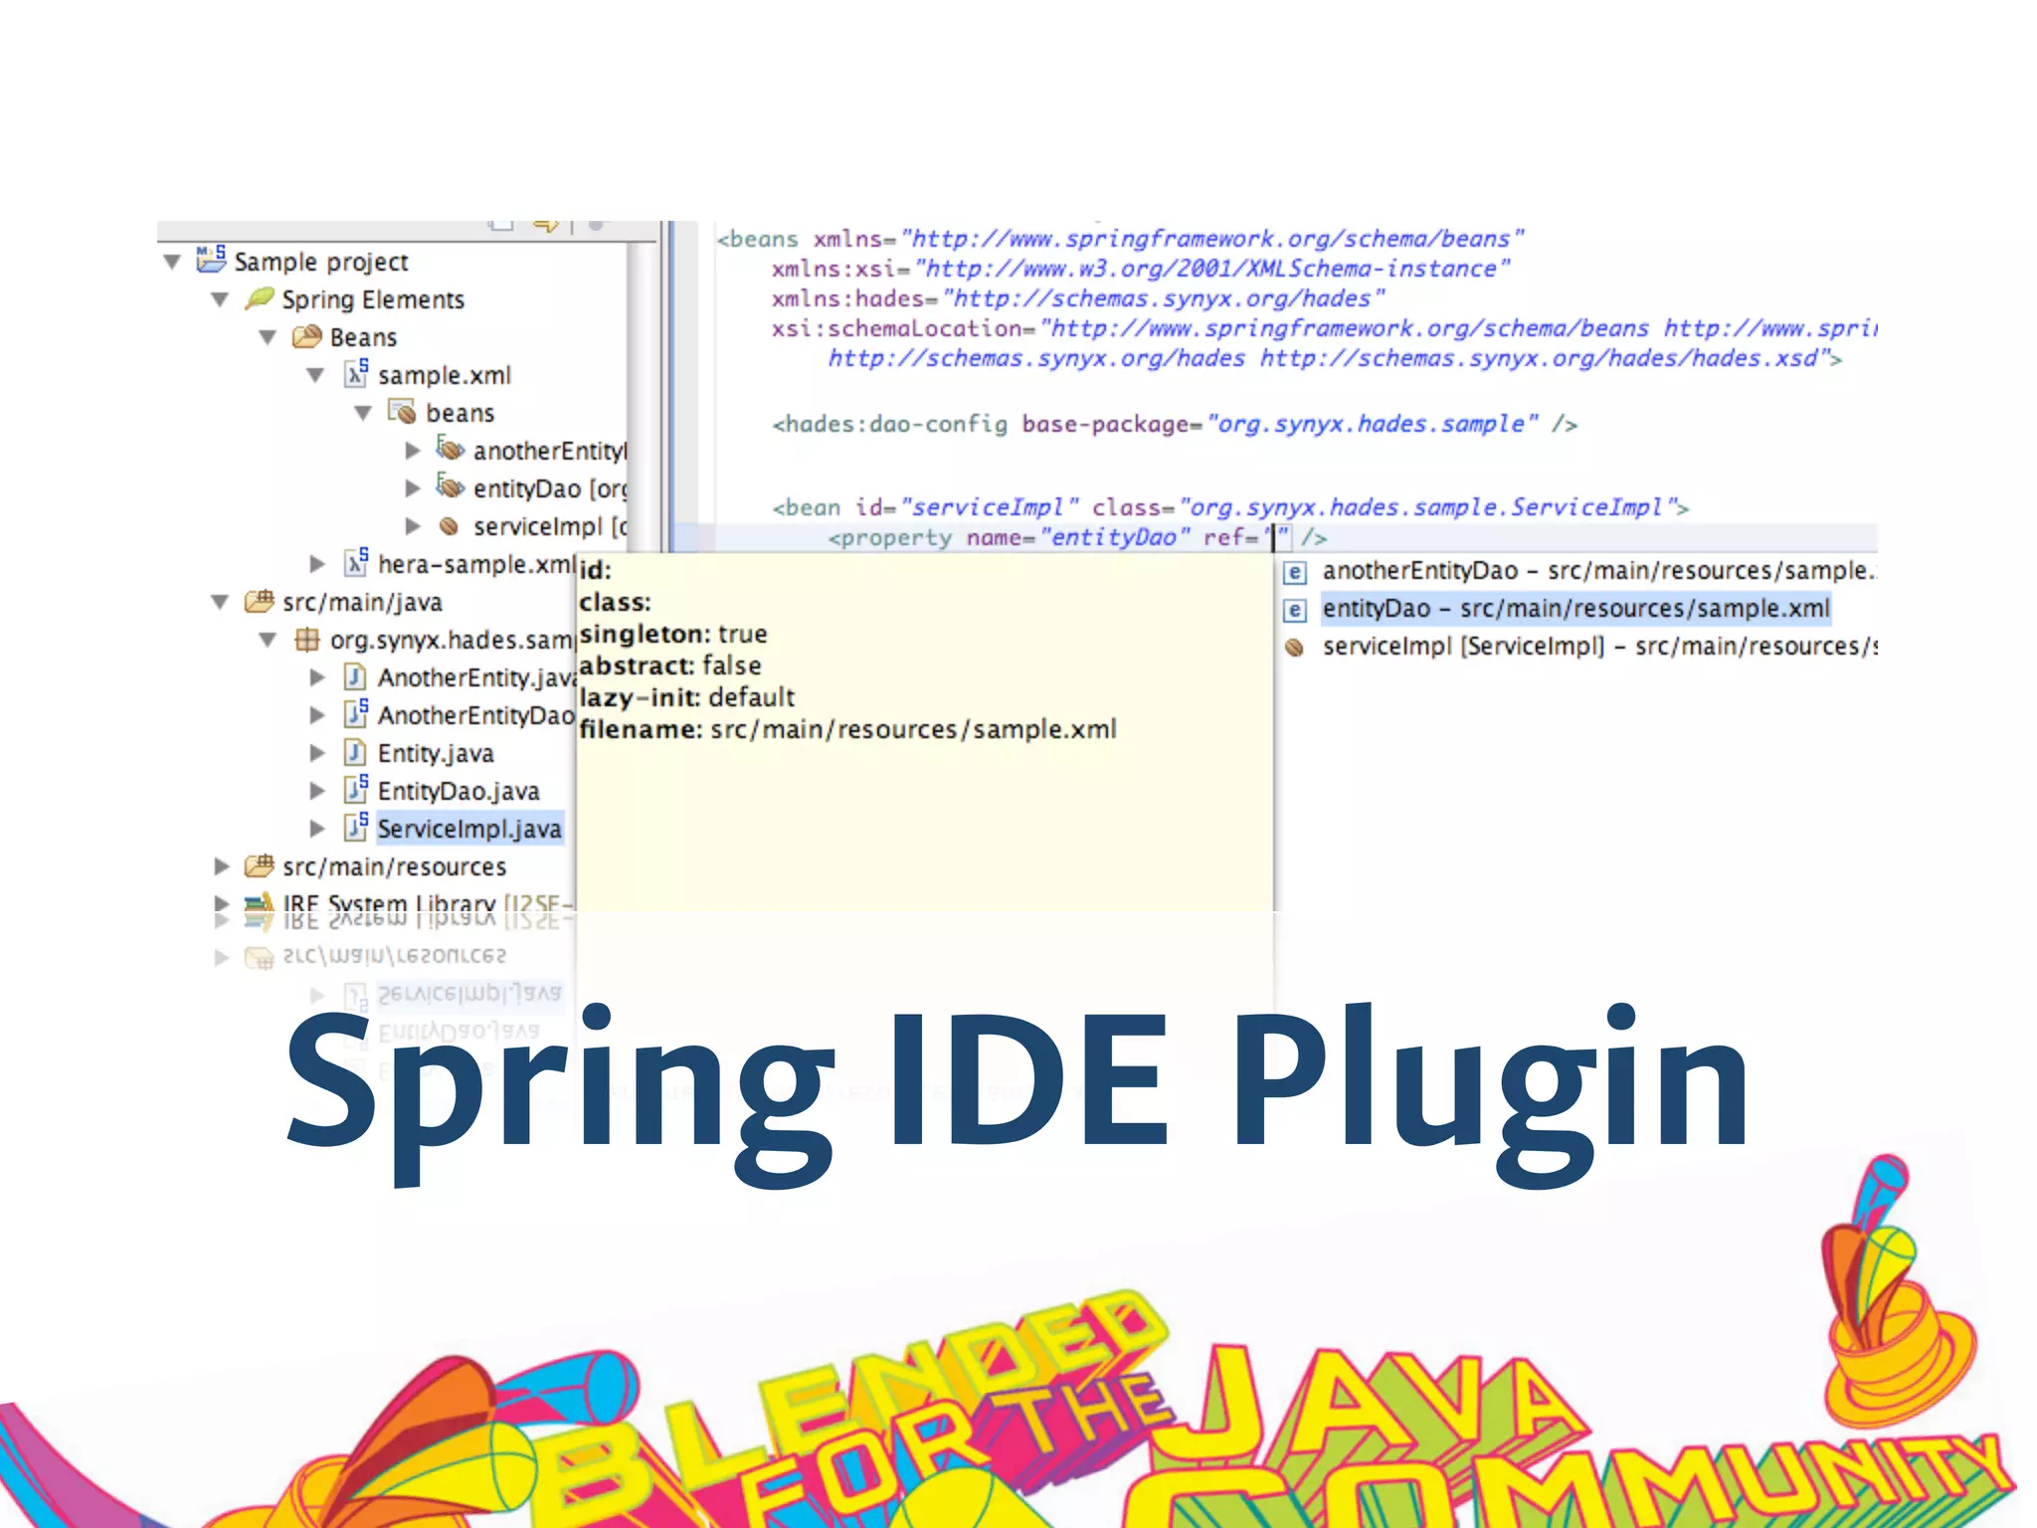
Task: Expand the anotherEntity bean node
Action: point(413,451)
